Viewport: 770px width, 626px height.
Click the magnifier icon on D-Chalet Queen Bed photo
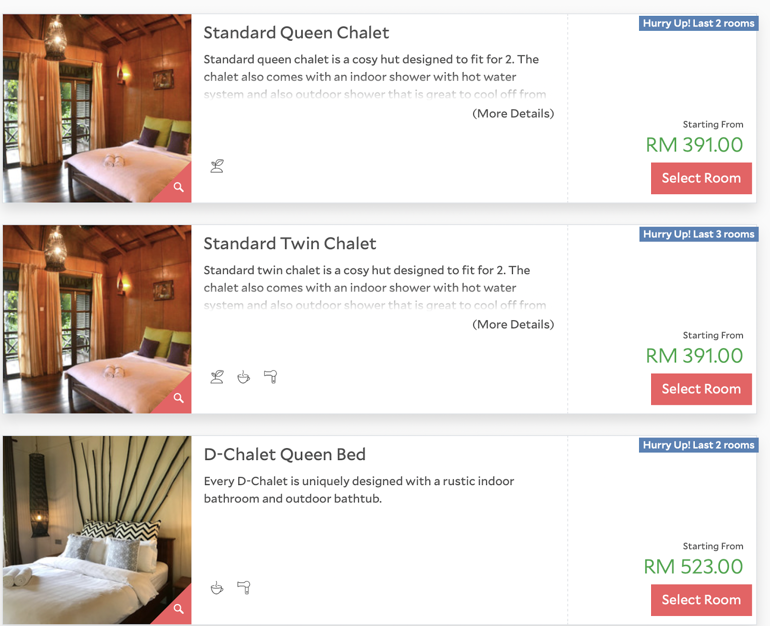179,609
